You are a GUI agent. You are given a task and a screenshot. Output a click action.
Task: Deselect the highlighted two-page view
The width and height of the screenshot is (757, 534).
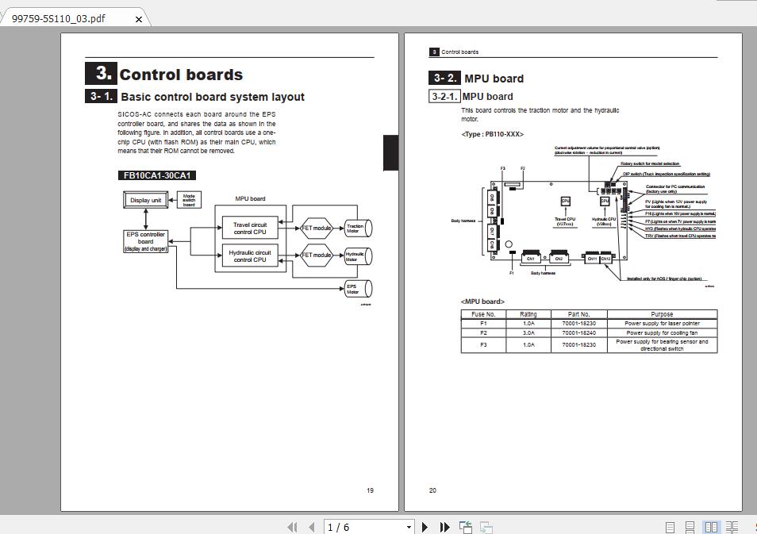711,526
